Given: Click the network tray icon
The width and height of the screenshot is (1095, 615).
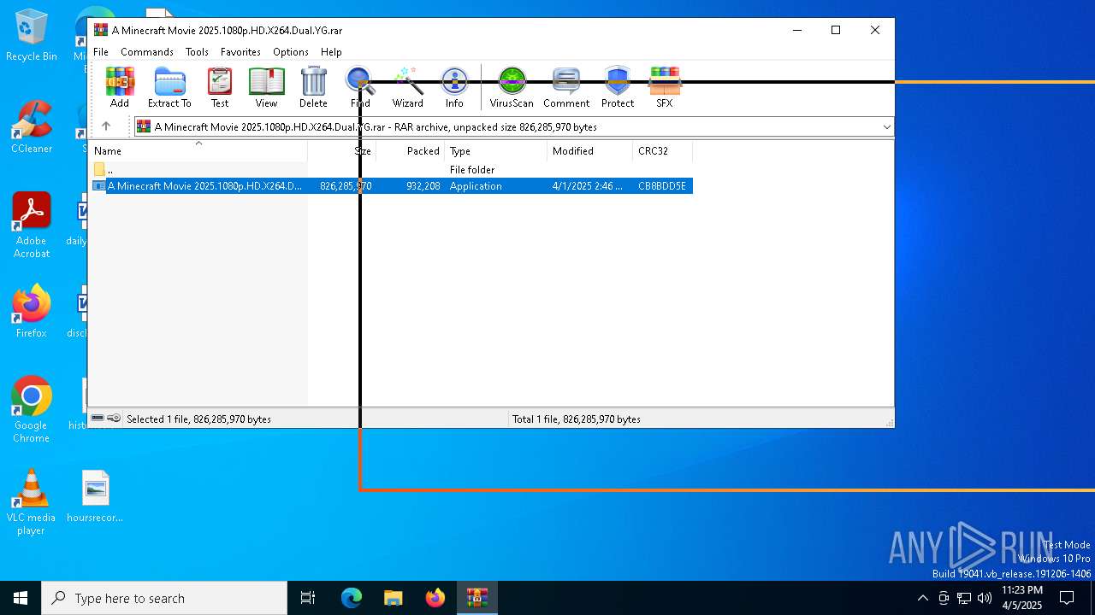Looking at the screenshot, I should pyautogui.click(x=964, y=598).
